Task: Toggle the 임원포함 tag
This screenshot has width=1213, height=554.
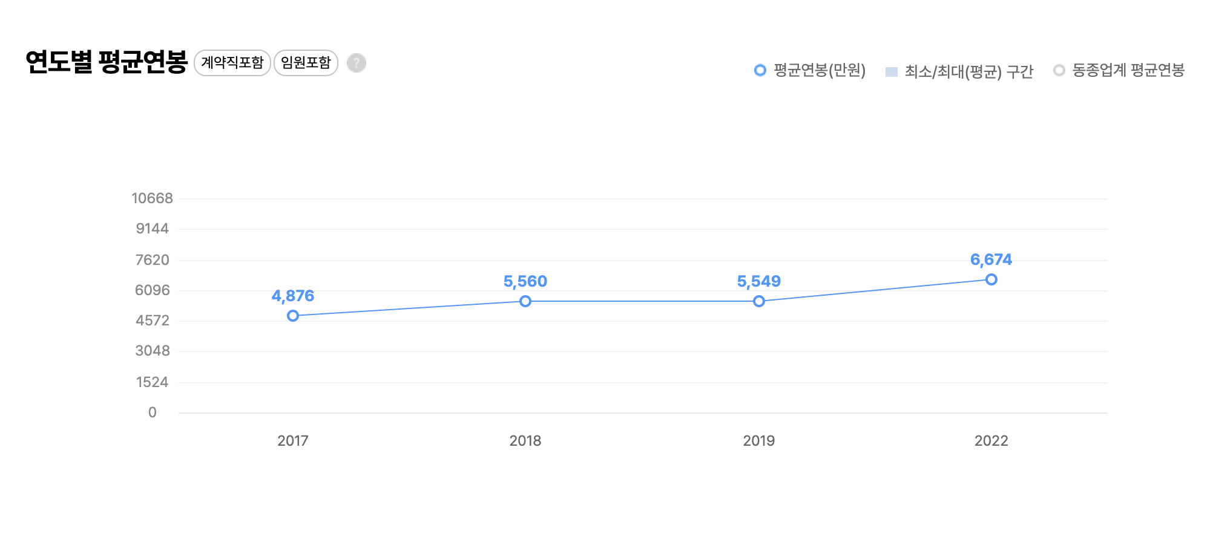Action: [306, 63]
